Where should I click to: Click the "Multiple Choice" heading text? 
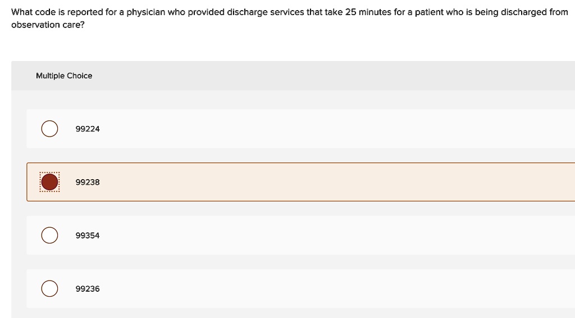pyautogui.click(x=64, y=76)
